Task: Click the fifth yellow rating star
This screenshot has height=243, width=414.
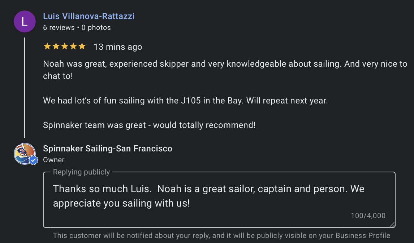Action: coord(82,46)
